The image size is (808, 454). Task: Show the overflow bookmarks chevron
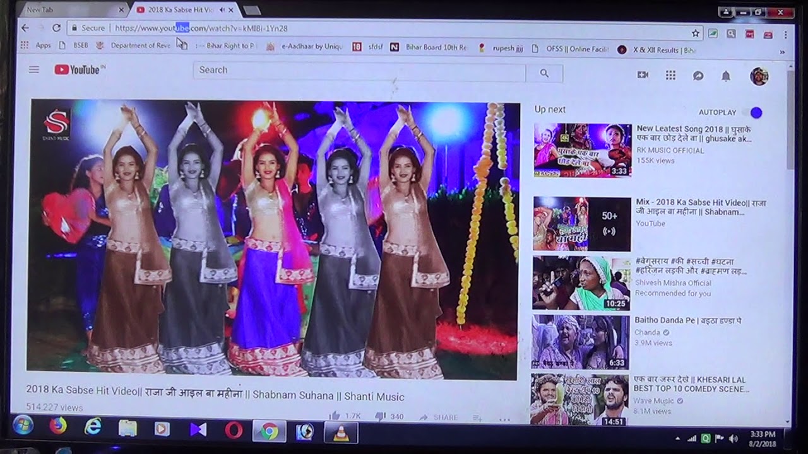(782, 52)
